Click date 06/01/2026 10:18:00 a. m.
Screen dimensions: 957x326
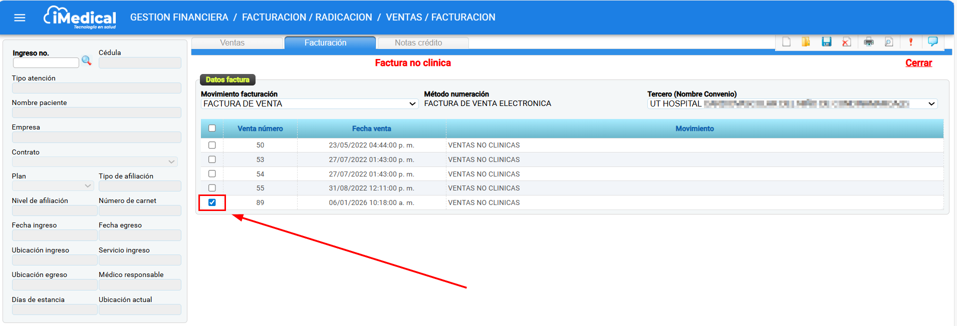371,202
